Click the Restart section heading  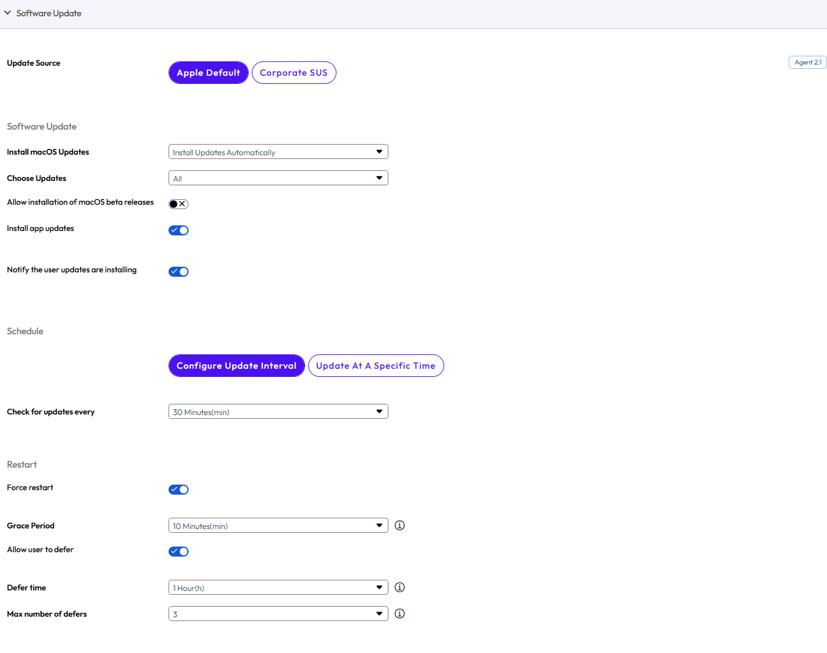click(x=22, y=465)
